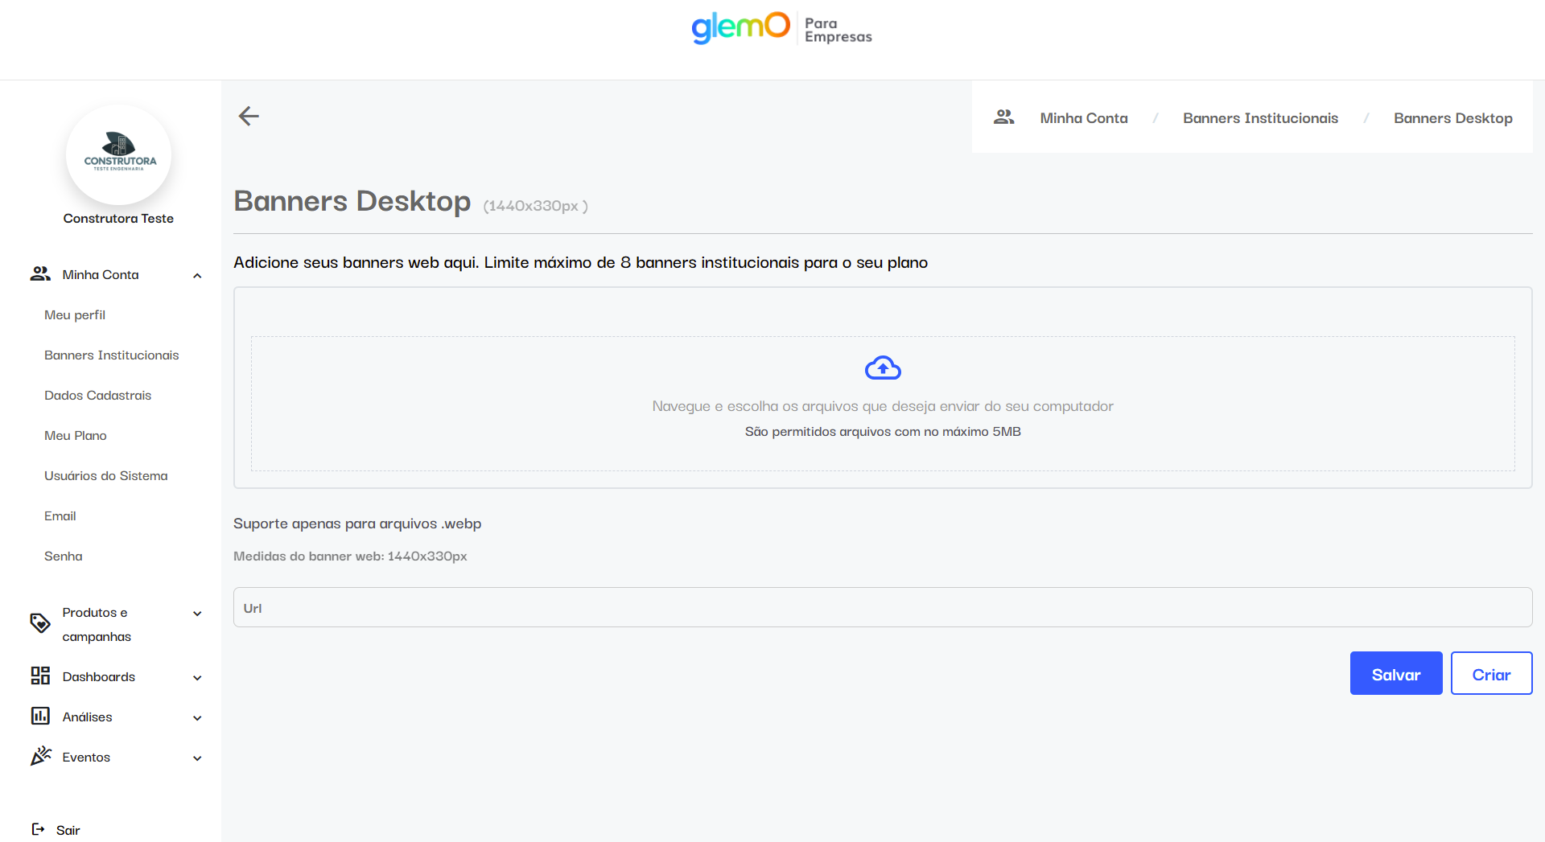1545x842 pixels.
Task: Click the Dashboards grid icon
Action: 40,676
